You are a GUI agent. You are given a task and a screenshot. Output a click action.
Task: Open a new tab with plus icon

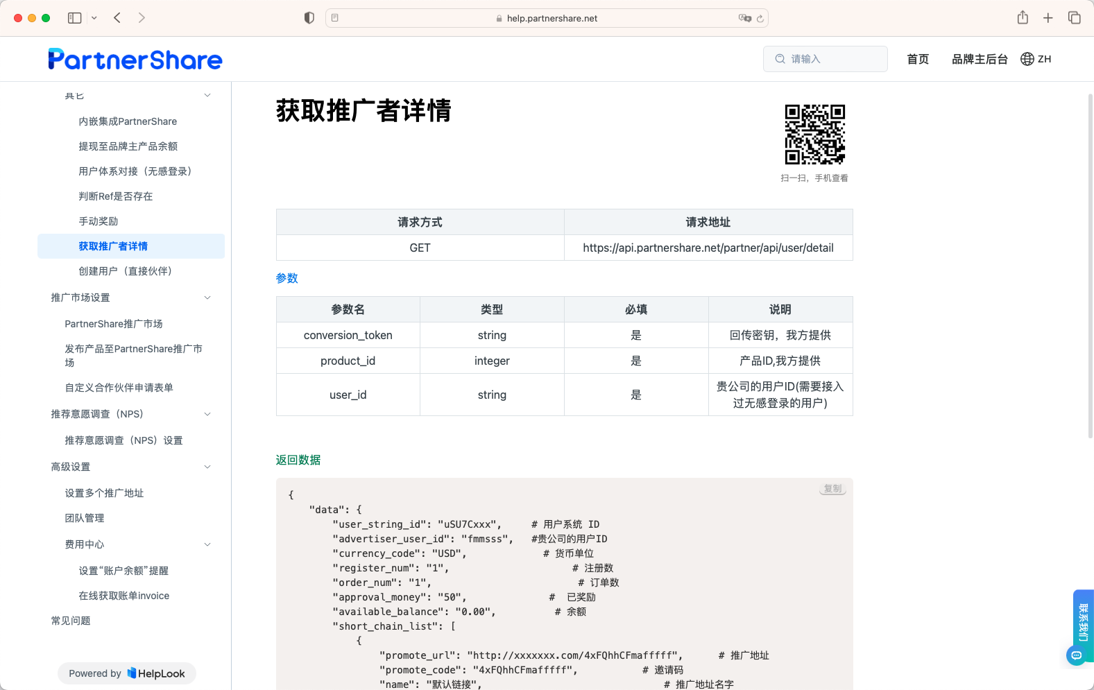tap(1048, 18)
